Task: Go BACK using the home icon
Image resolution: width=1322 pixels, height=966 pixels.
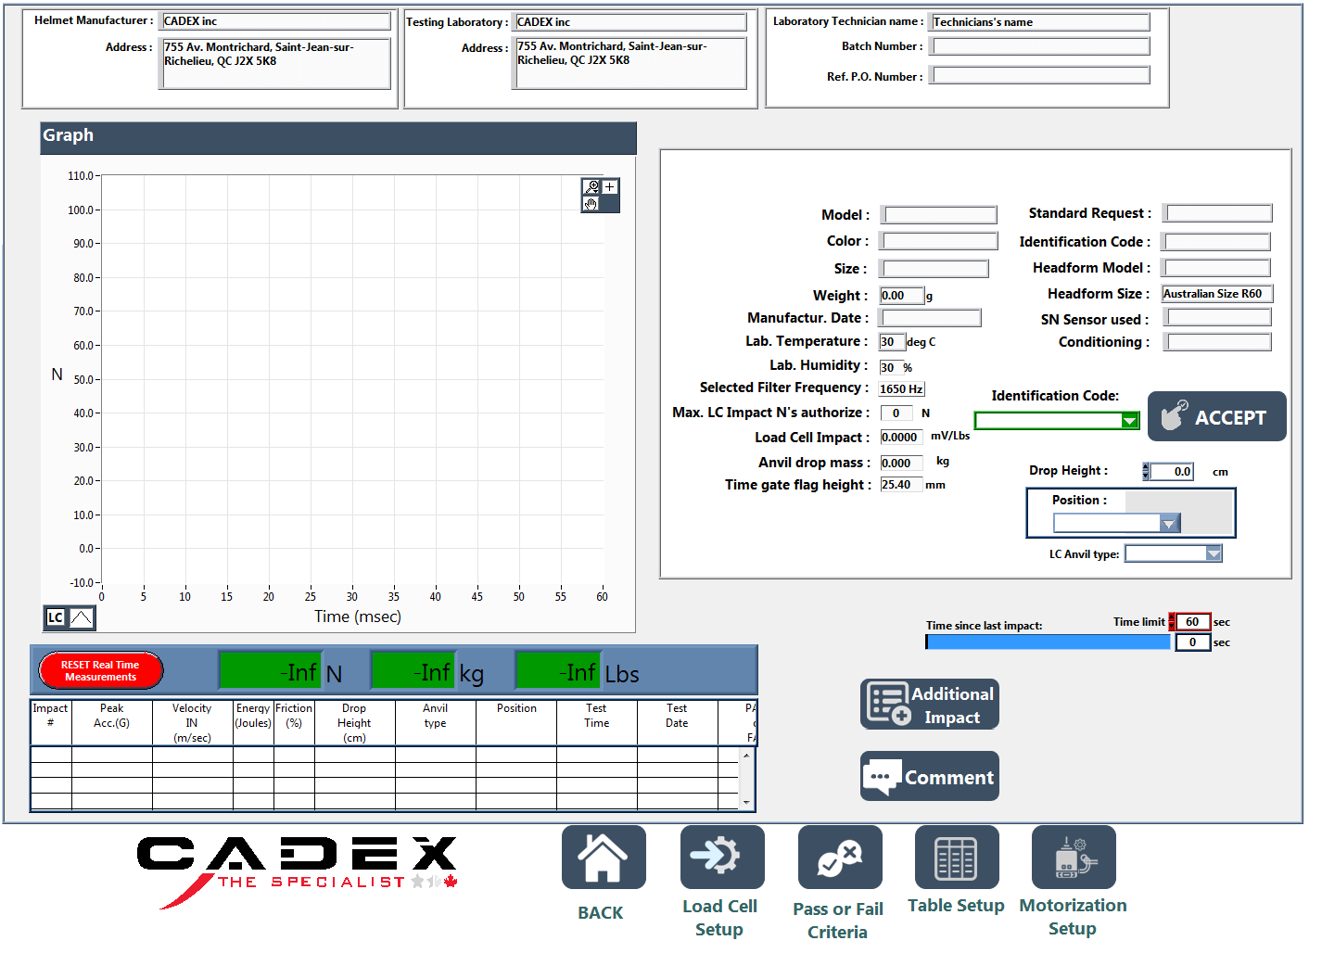Action: [x=603, y=858]
